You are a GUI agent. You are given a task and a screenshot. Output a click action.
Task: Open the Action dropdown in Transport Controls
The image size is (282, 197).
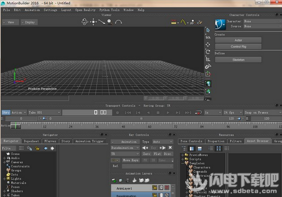click(x=19, y=112)
